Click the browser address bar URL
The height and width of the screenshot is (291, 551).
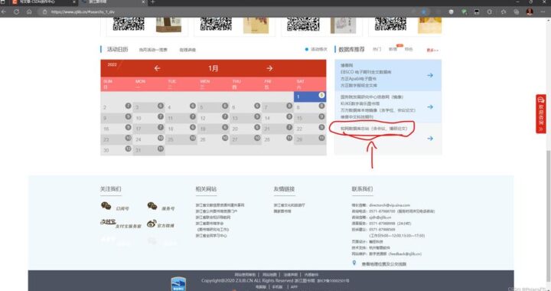83,12
